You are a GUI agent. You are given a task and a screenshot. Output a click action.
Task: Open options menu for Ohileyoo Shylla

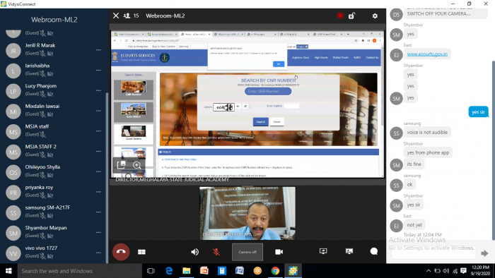(x=98, y=171)
